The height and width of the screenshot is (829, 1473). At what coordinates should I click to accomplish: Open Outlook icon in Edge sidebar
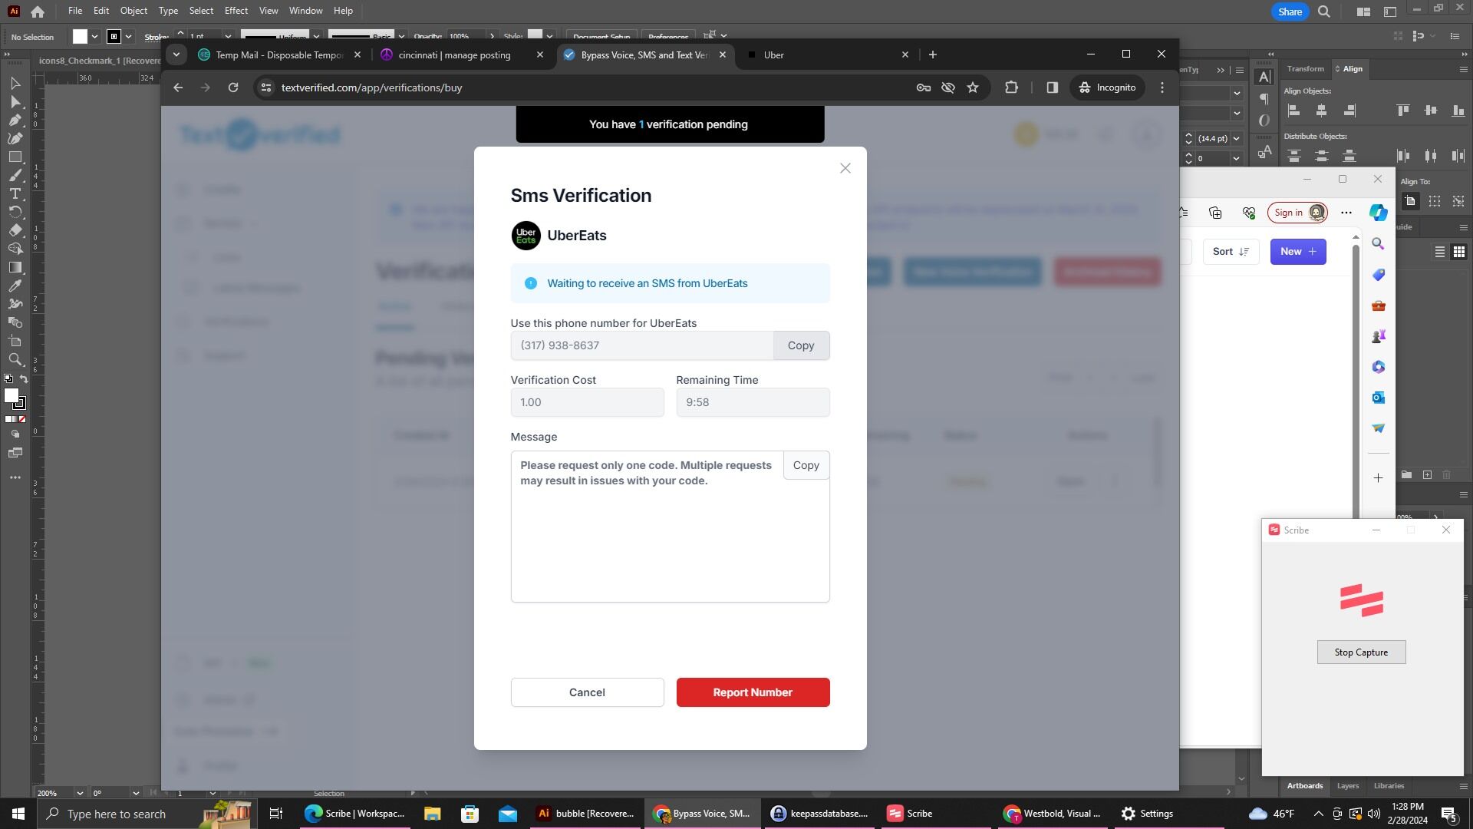pos(1379,398)
